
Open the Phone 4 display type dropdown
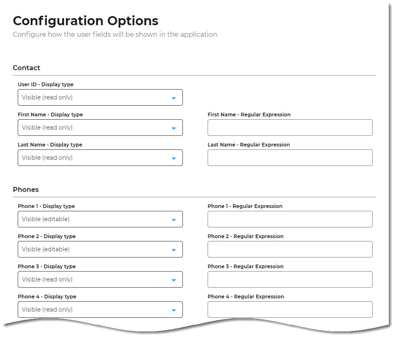coord(100,310)
